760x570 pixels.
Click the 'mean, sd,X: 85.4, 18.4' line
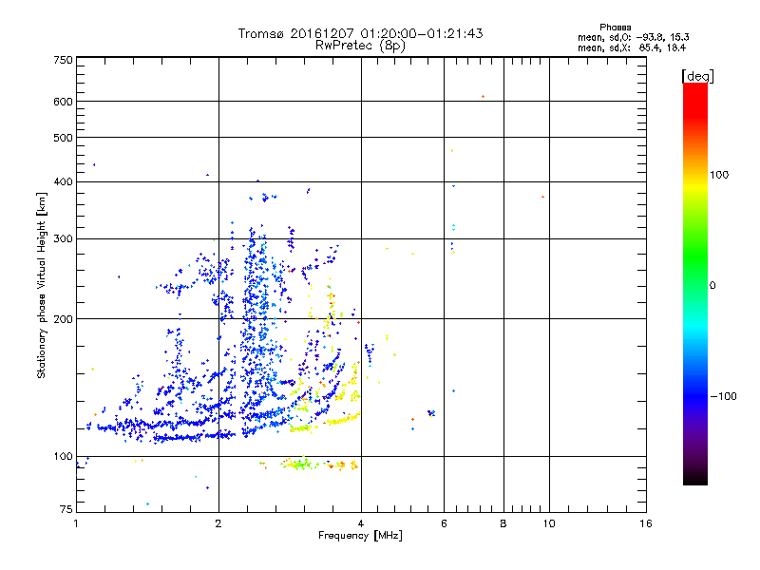tap(632, 47)
